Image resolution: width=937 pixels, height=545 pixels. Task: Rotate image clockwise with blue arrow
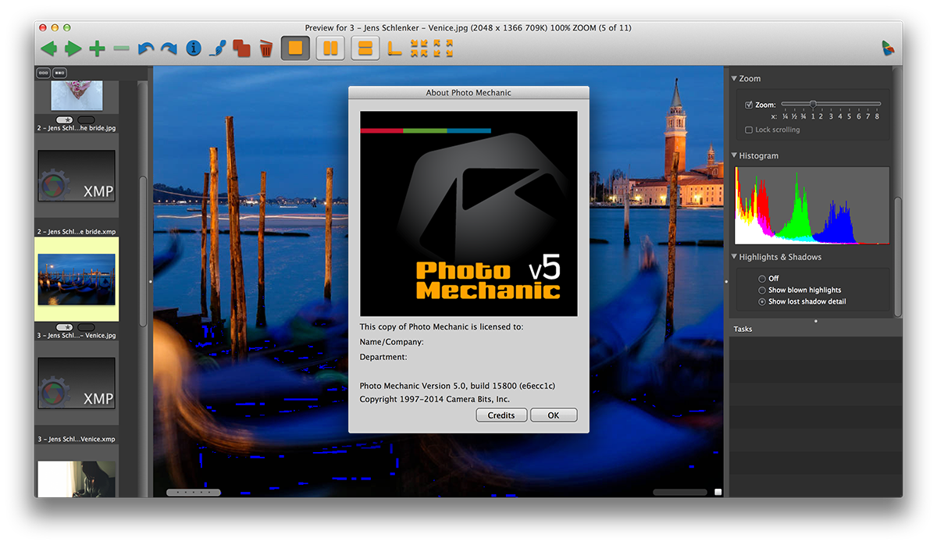(169, 49)
